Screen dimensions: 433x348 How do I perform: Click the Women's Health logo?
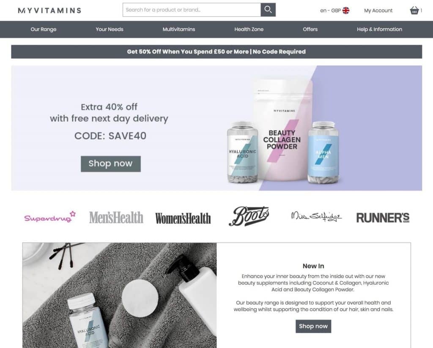(183, 218)
